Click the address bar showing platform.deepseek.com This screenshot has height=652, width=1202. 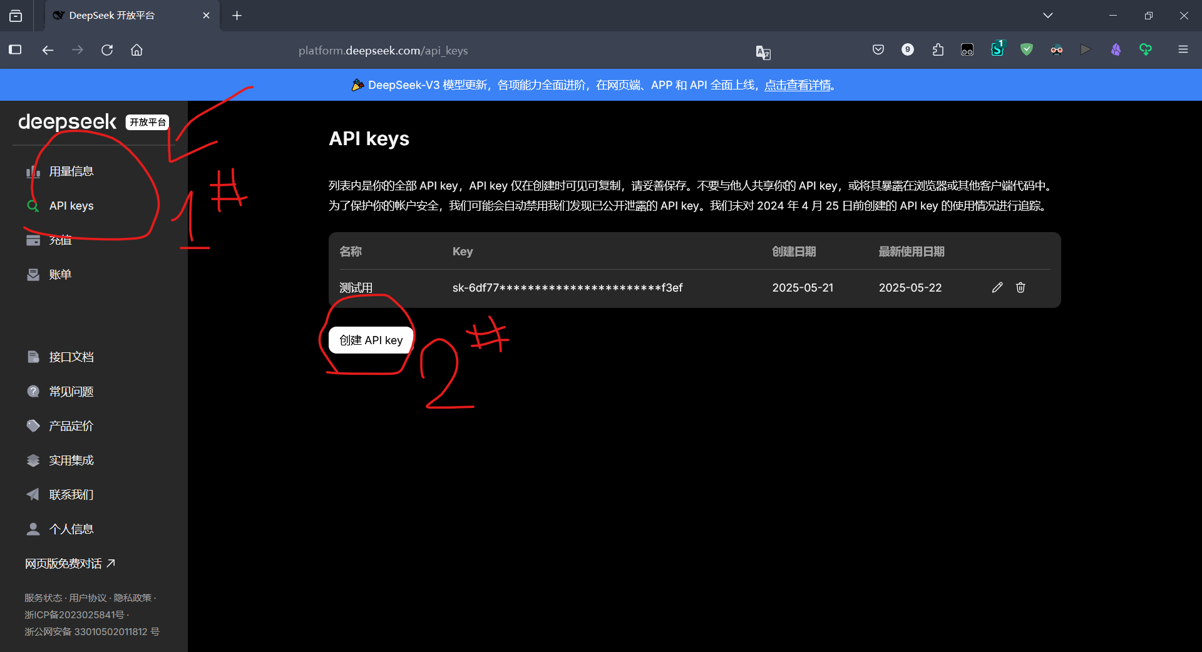(x=383, y=51)
